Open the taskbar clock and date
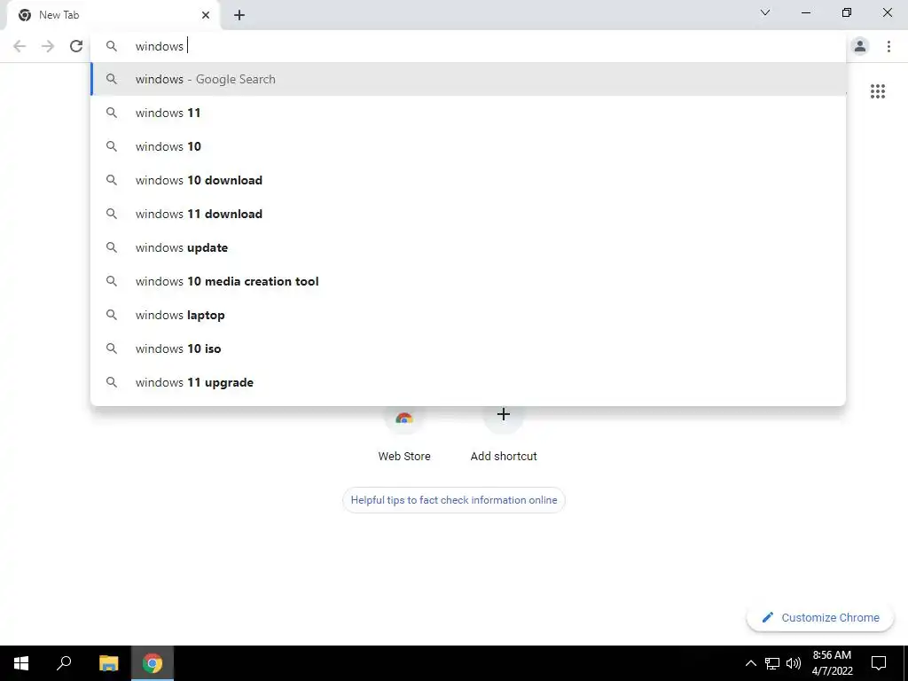The height and width of the screenshot is (681, 908). coord(832,663)
